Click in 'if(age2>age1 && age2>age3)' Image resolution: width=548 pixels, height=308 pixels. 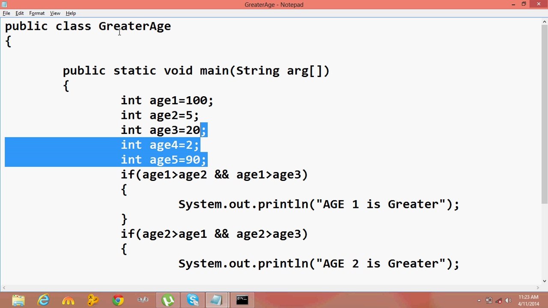tap(214, 234)
